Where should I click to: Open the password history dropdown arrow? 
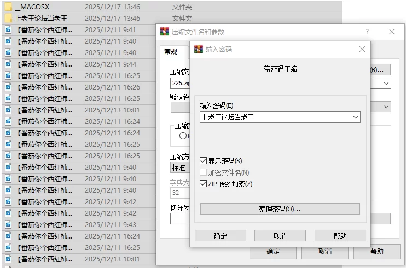pyautogui.click(x=356, y=117)
